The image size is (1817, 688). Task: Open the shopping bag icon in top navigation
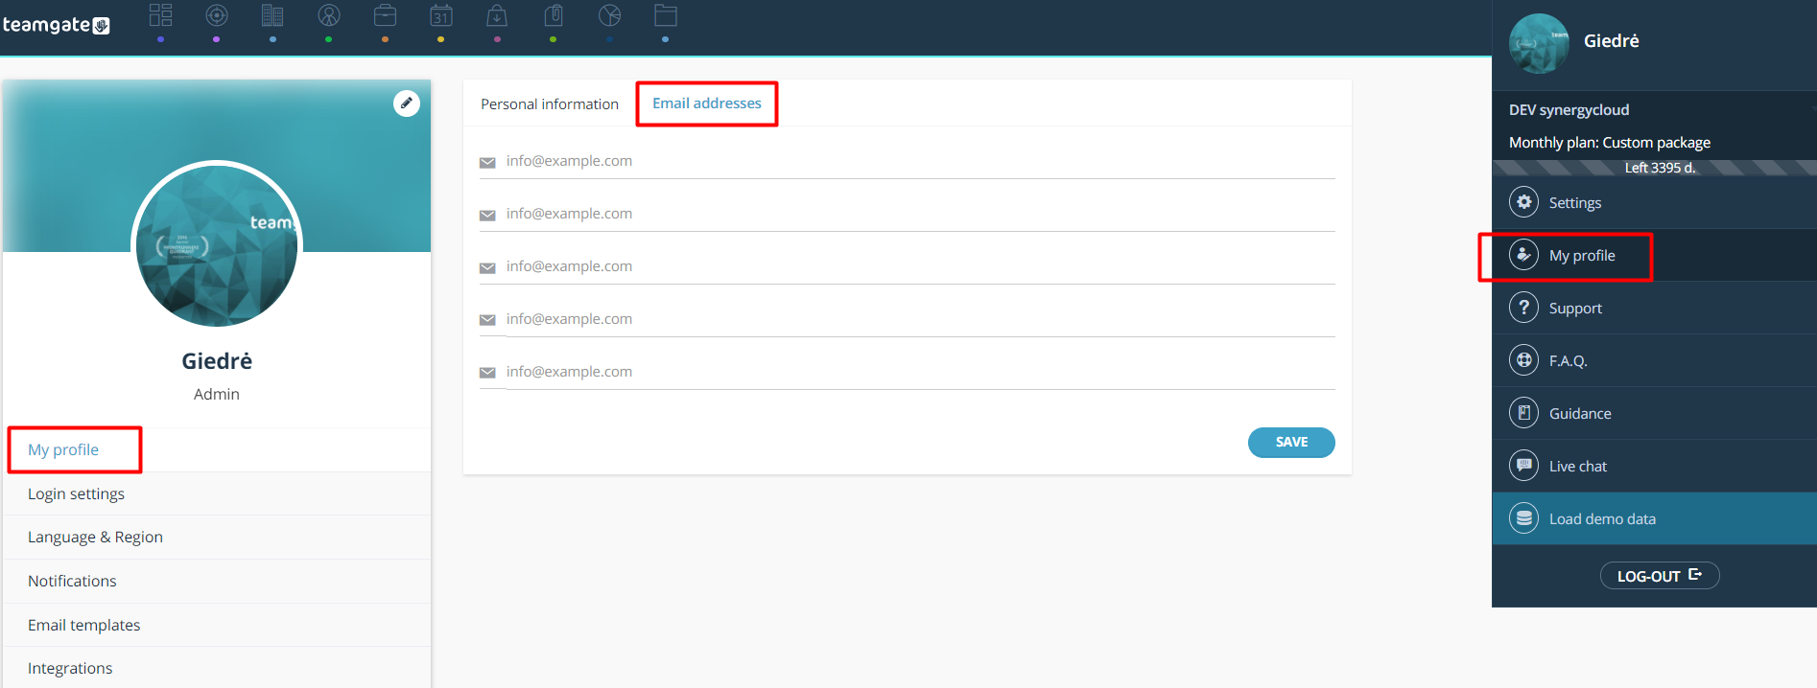pyautogui.click(x=497, y=15)
